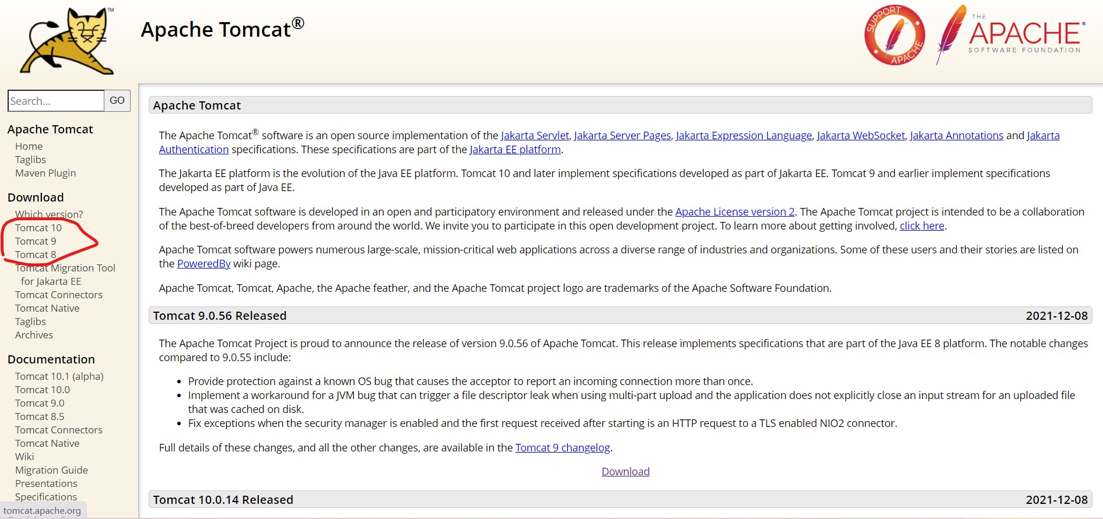Screen dimensions: 1103x519
Task: Open Tomcat 10.1 (alpha) documentation
Action: [x=59, y=376]
